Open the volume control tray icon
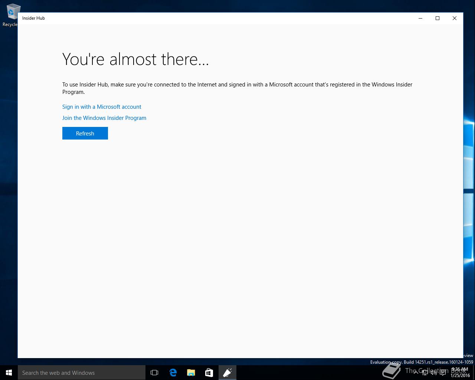 coord(434,373)
